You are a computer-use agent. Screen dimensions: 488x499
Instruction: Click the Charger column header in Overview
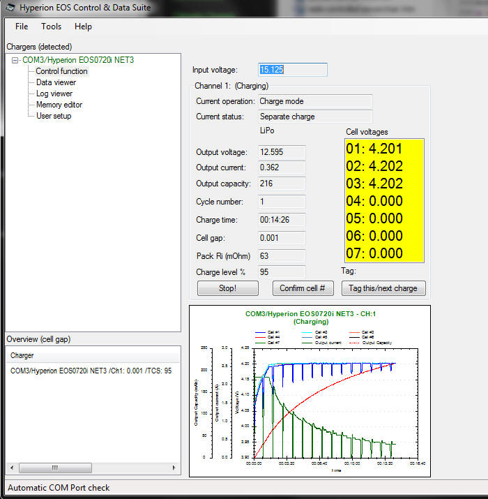21,355
